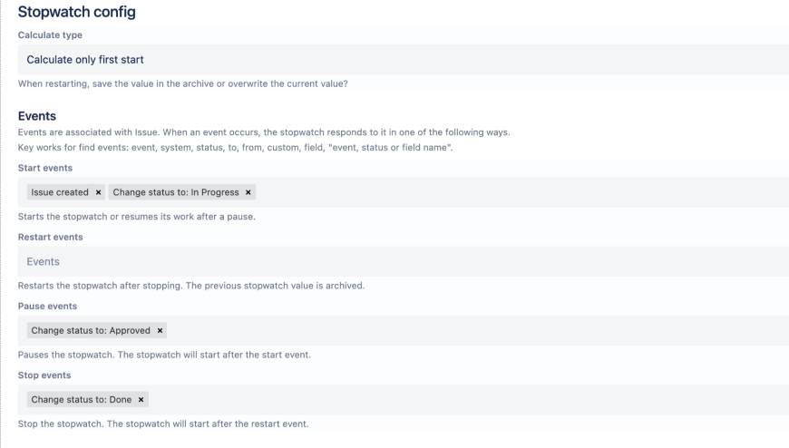The height and width of the screenshot is (448, 789).
Task: Focus the Pause events field's empty area
Action: (x=472, y=330)
